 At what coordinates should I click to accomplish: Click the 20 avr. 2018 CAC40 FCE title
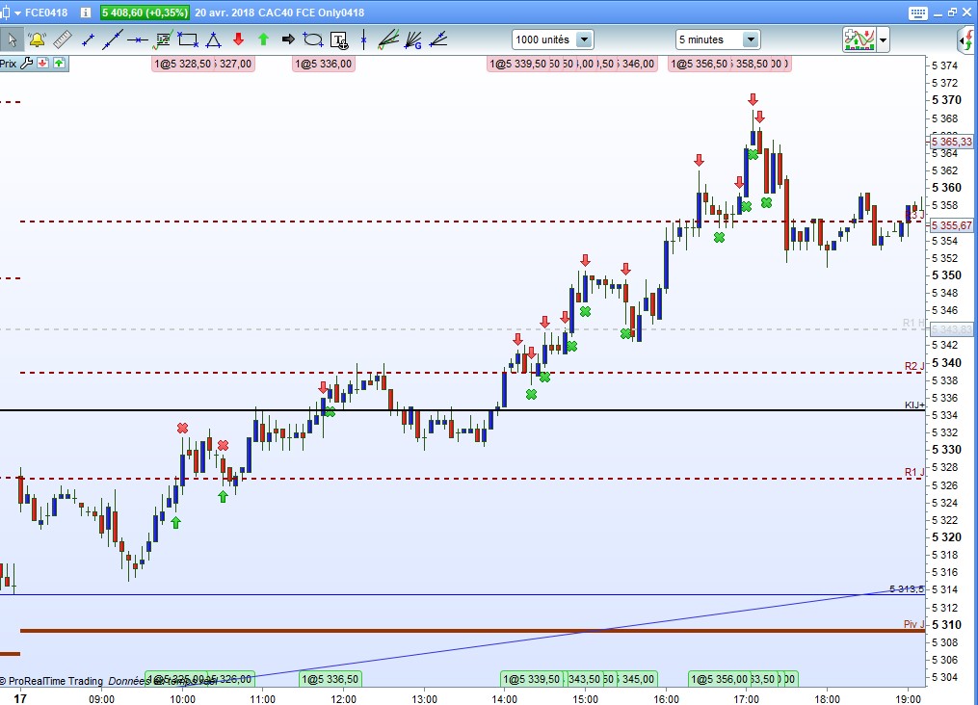tap(279, 13)
